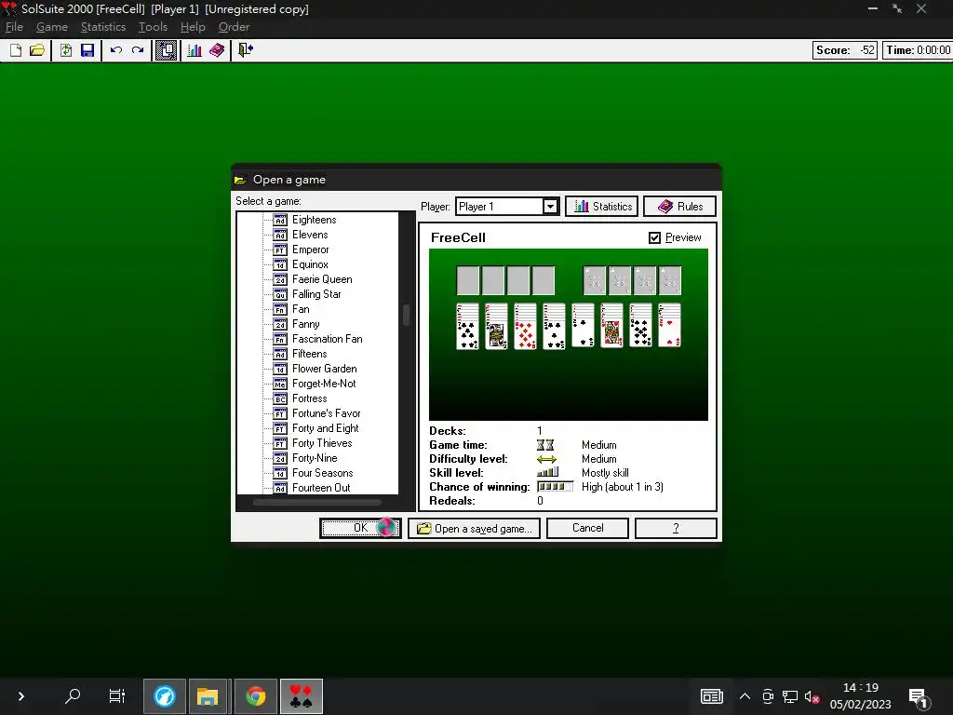Open the Tools menu
Screen dimensions: 953x715
[x=153, y=27]
